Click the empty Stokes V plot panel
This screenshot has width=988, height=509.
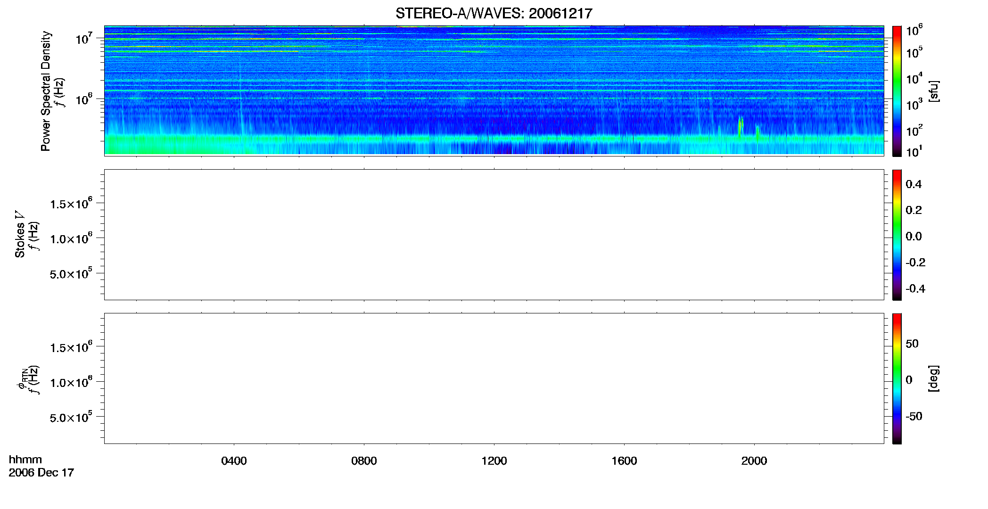(494, 235)
